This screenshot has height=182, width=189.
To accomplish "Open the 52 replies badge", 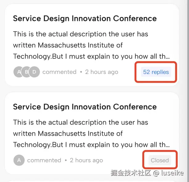I will [156, 72].
